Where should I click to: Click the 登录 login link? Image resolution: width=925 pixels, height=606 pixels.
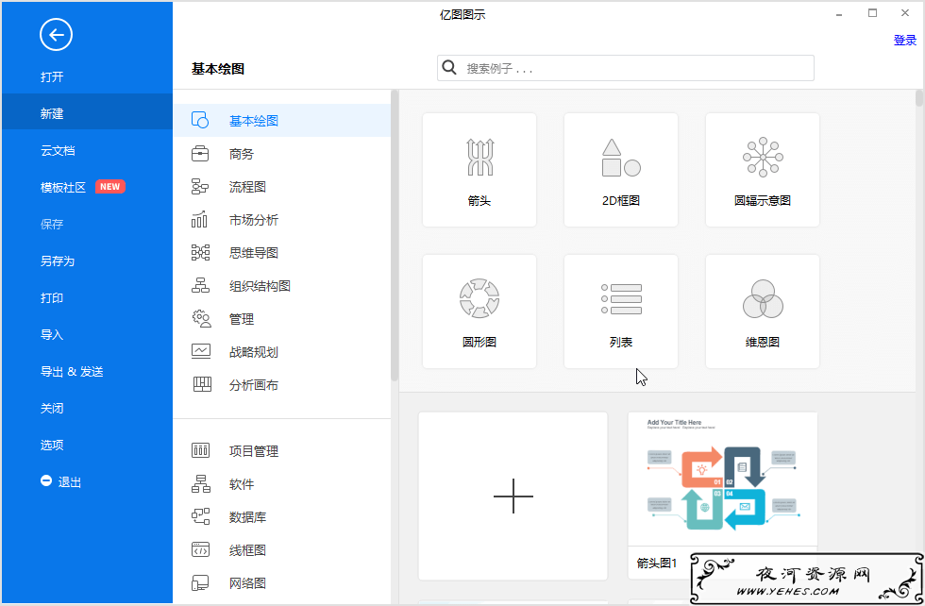coord(905,41)
